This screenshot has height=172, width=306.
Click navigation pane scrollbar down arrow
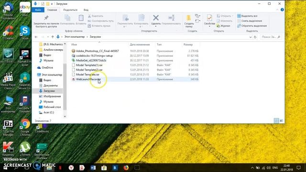coord(65,117)
